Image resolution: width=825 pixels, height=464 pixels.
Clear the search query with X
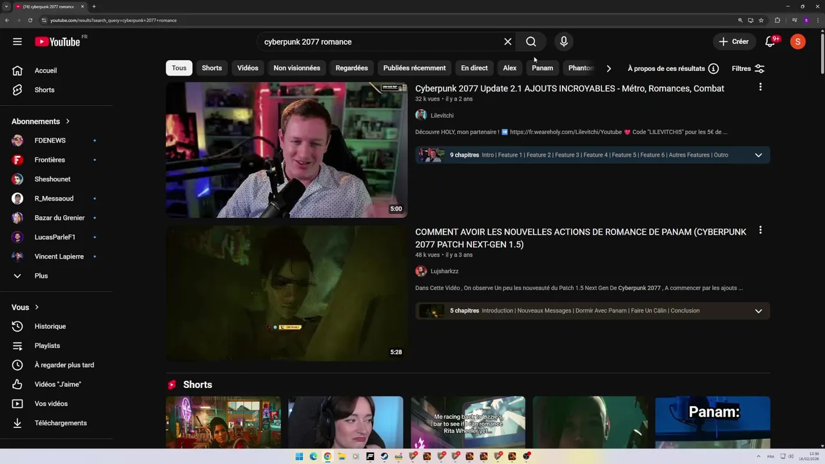(508, 42)
